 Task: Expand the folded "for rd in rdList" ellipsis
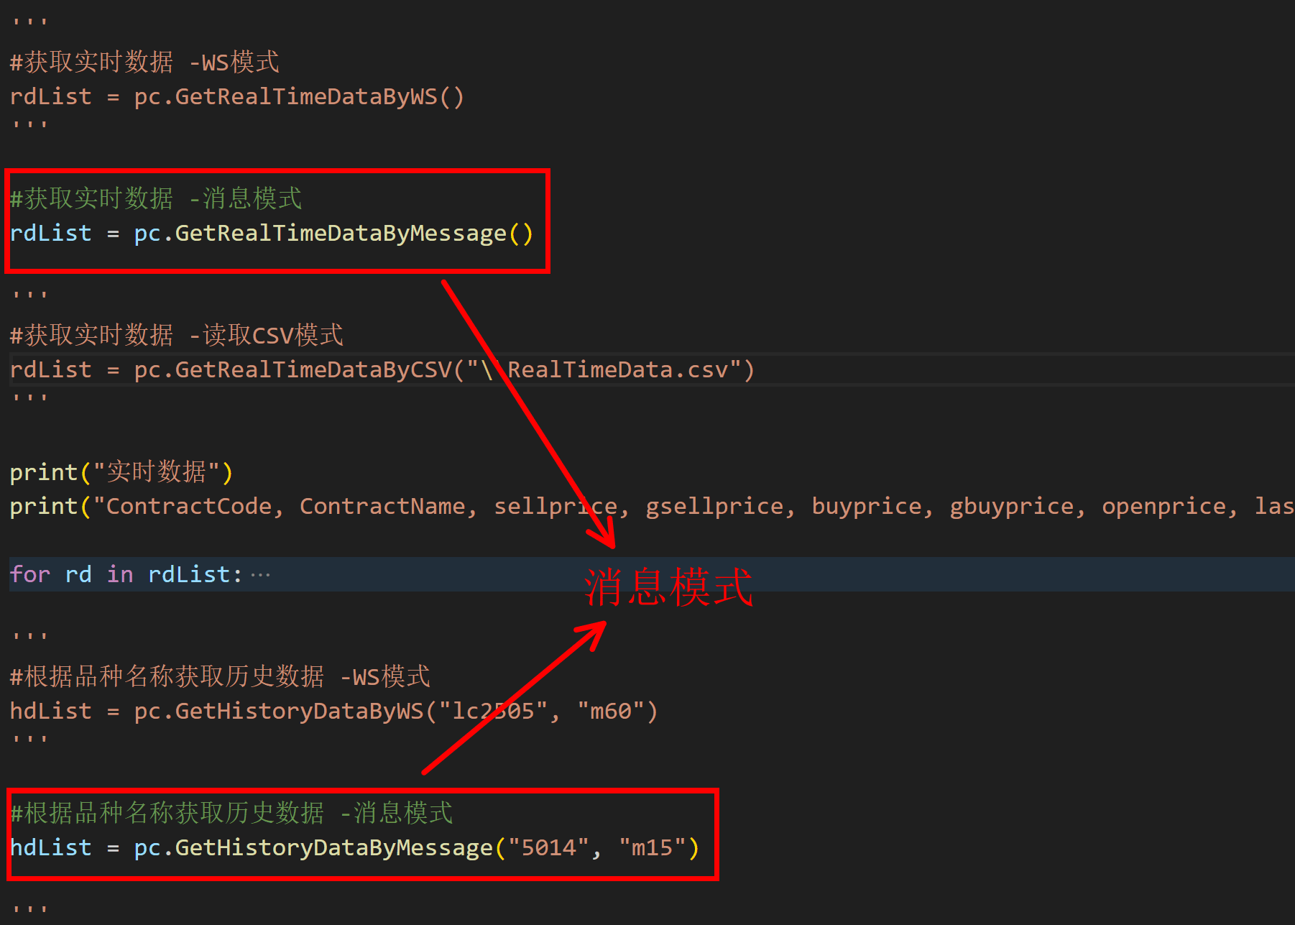[260, 575]
